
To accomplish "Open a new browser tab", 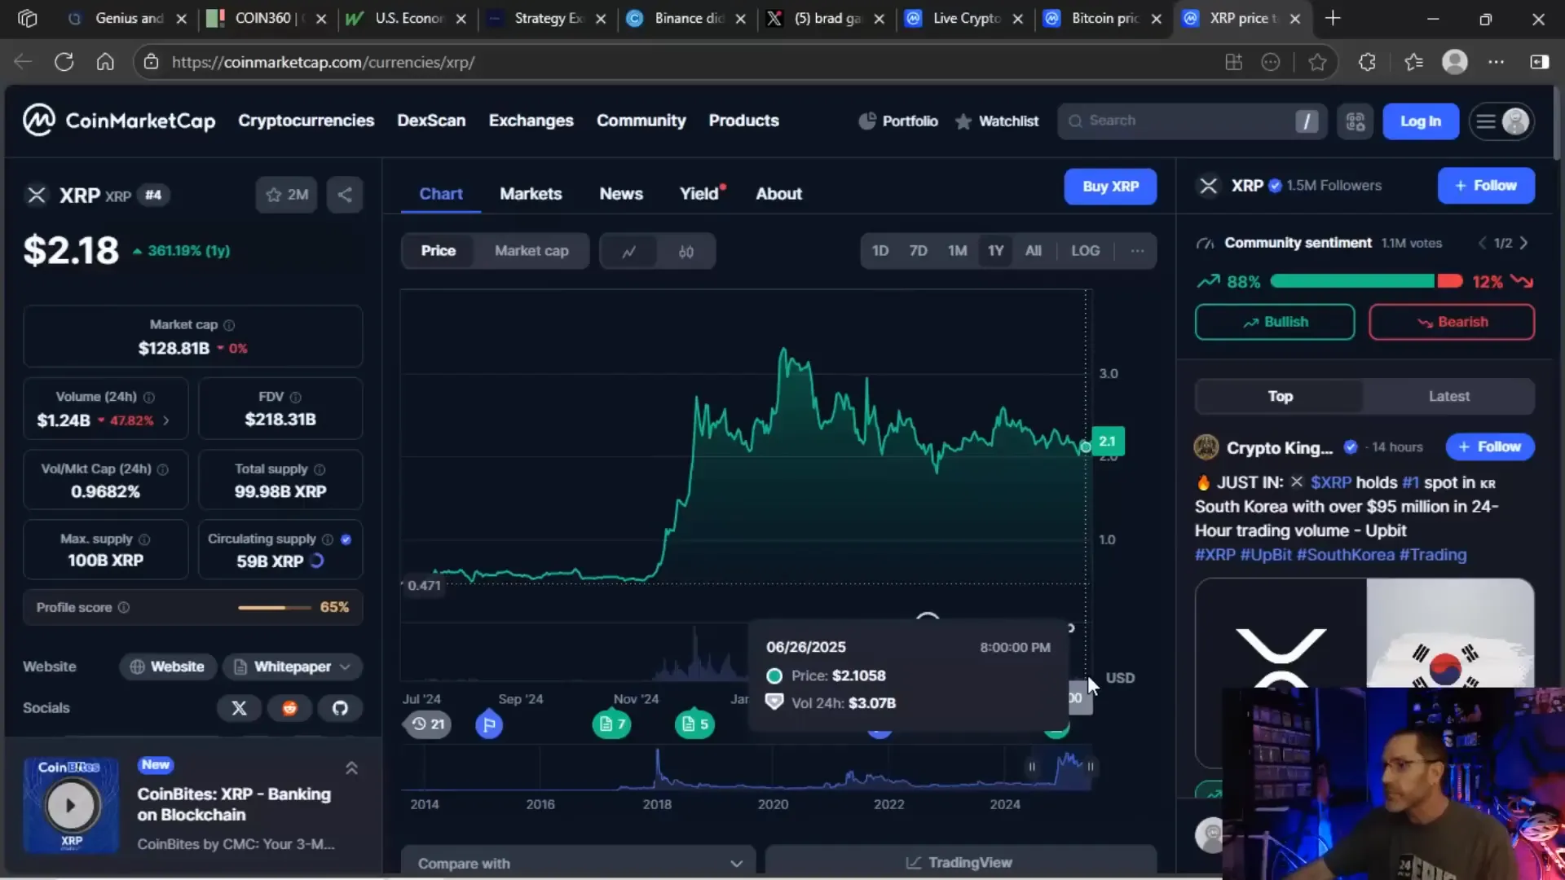I will pyautogui.click(x=1333, y=18).
